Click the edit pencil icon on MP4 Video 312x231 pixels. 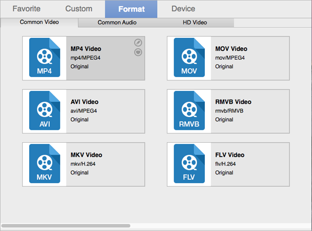coord(138,43)
